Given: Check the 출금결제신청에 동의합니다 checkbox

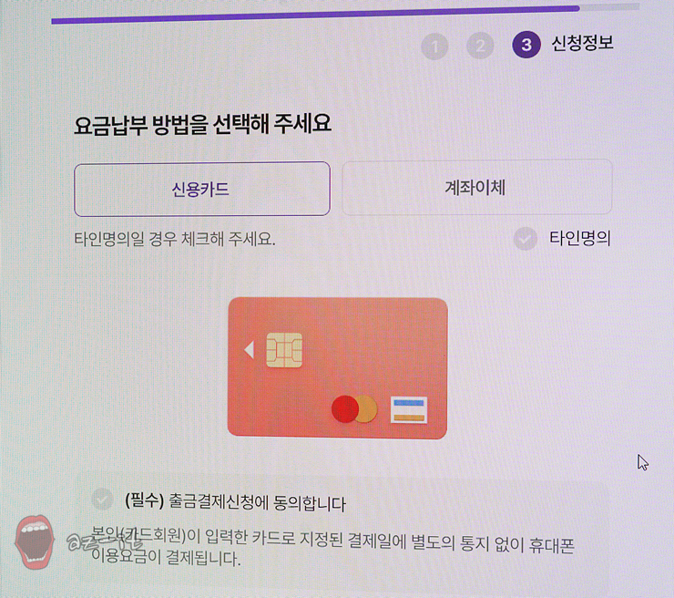Looking at the screenshot, I should click(x=102, y=499).
